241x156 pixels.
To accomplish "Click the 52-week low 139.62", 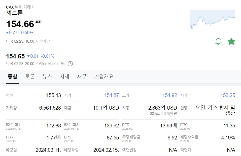I will pos(112,126).
